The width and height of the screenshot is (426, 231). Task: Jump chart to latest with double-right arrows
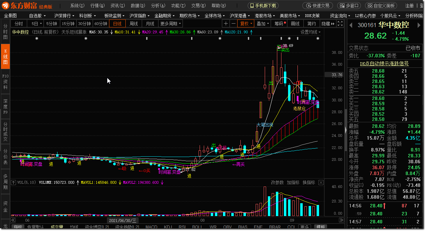tap(341, 220)
